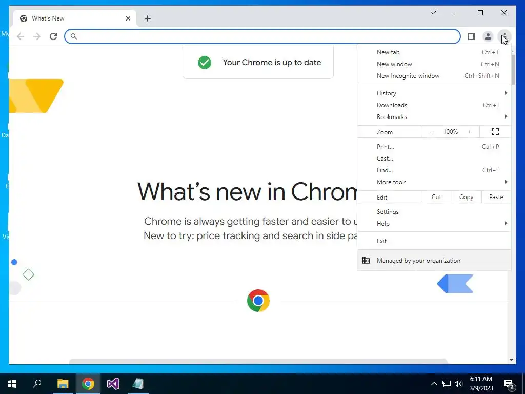Screen dimensions: 525x394
Task: Open Visual Studio from the taskbar
Action: (x=113, y=384)
